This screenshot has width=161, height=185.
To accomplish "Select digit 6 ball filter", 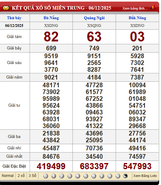I will [94, 176].
